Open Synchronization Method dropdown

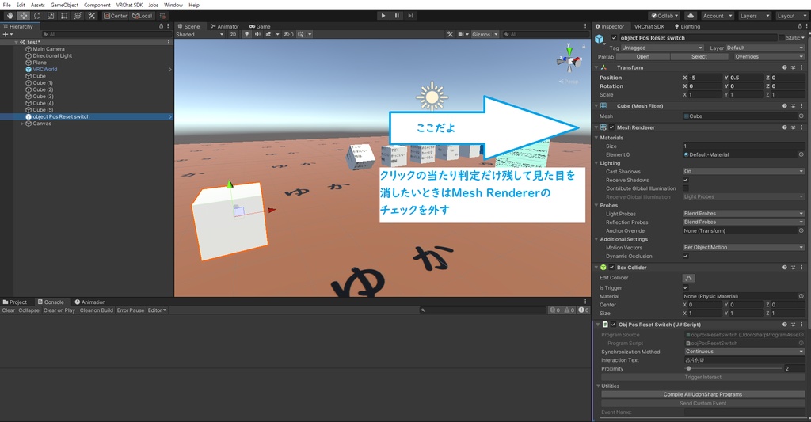pyautogui.click(x=744, y=352)
